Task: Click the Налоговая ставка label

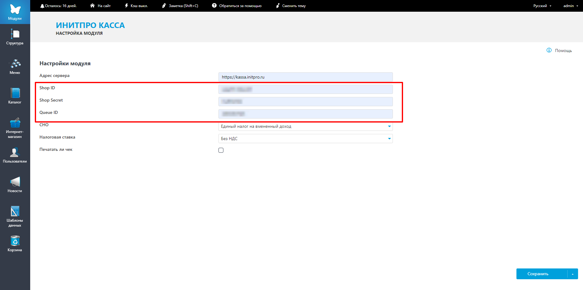Action: click(57, 137)
